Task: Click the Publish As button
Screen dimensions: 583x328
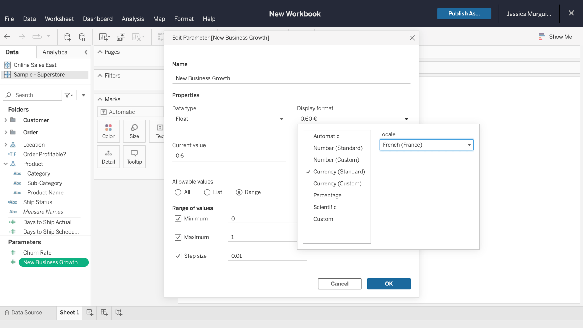Action: coord(464,14)
